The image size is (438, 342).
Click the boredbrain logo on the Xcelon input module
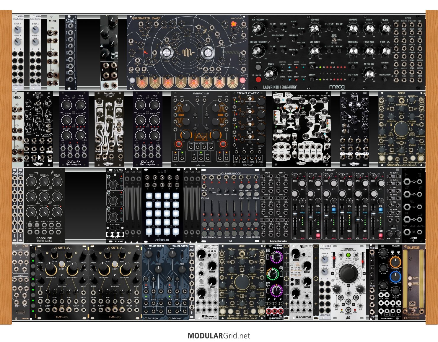pos(278,241)
